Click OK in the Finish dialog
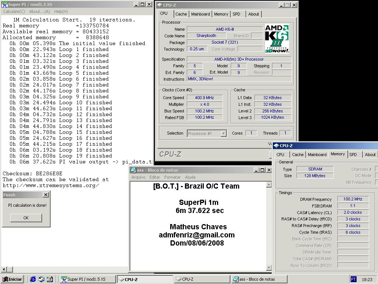The width and height of the screenshot is (378, 284). [26, 218]
